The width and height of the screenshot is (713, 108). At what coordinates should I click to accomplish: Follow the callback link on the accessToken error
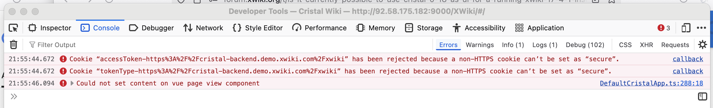coord(688,59)
